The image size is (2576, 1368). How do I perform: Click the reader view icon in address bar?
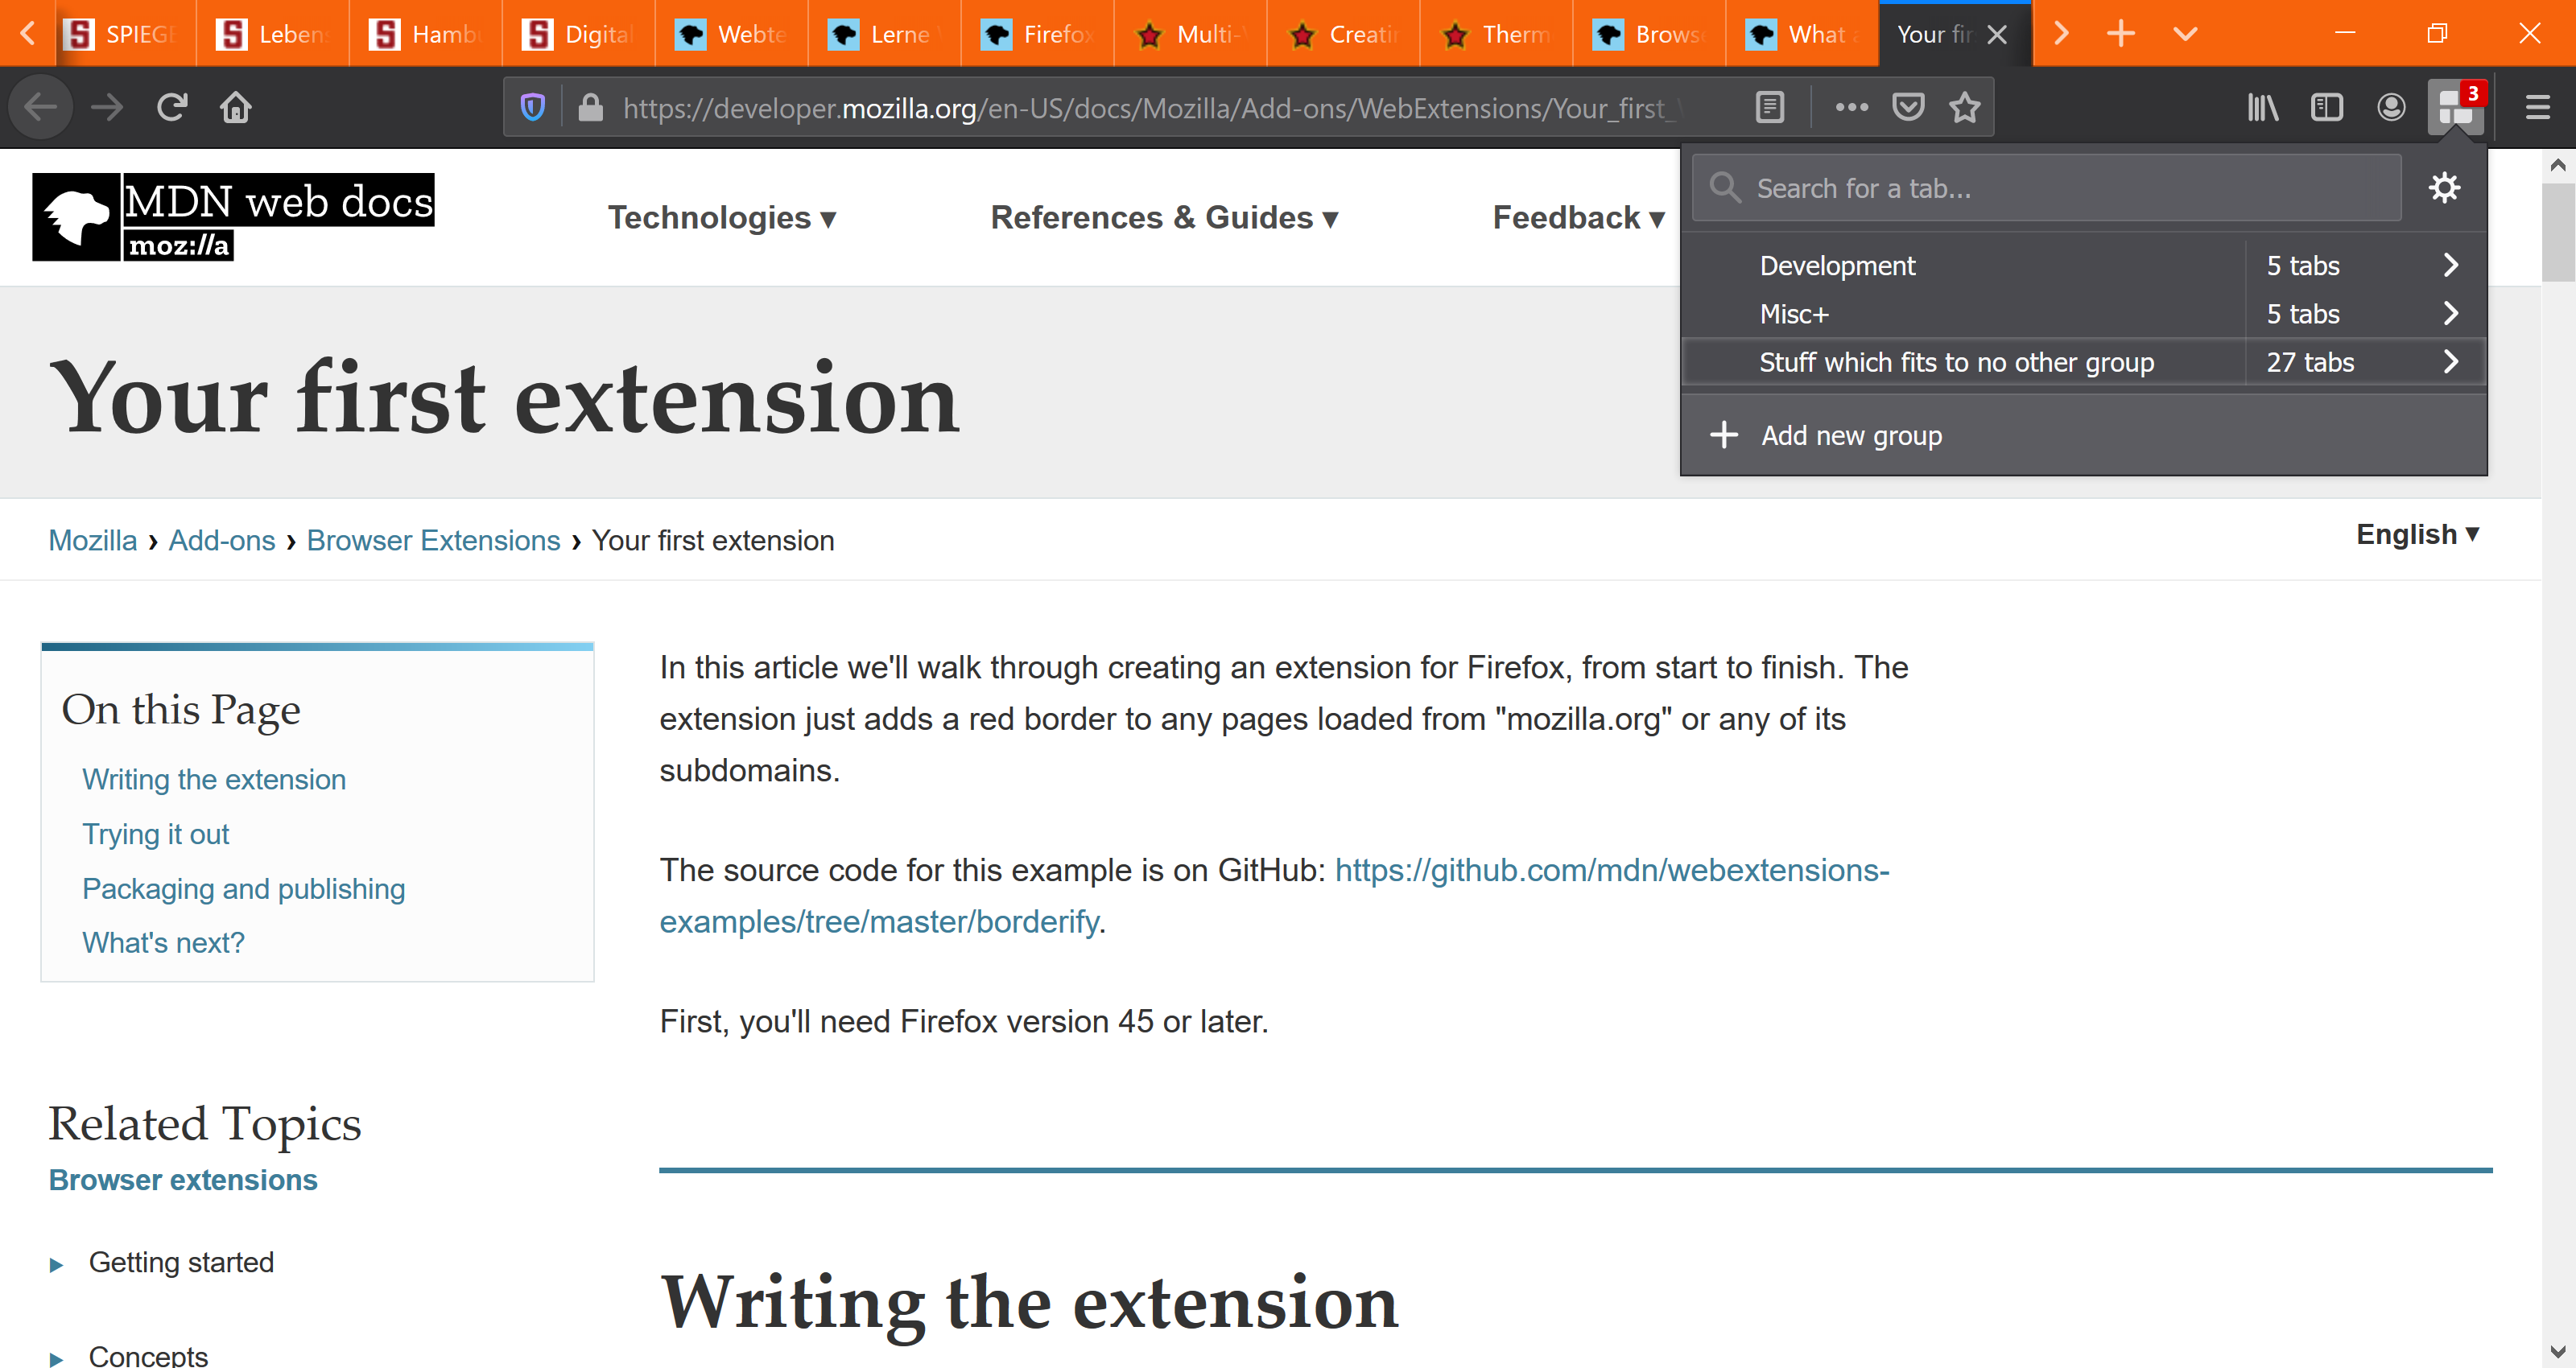point(1770,107)
